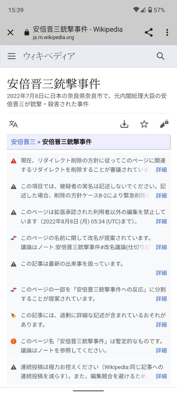Open the hamburger main menu

point(12,56)
